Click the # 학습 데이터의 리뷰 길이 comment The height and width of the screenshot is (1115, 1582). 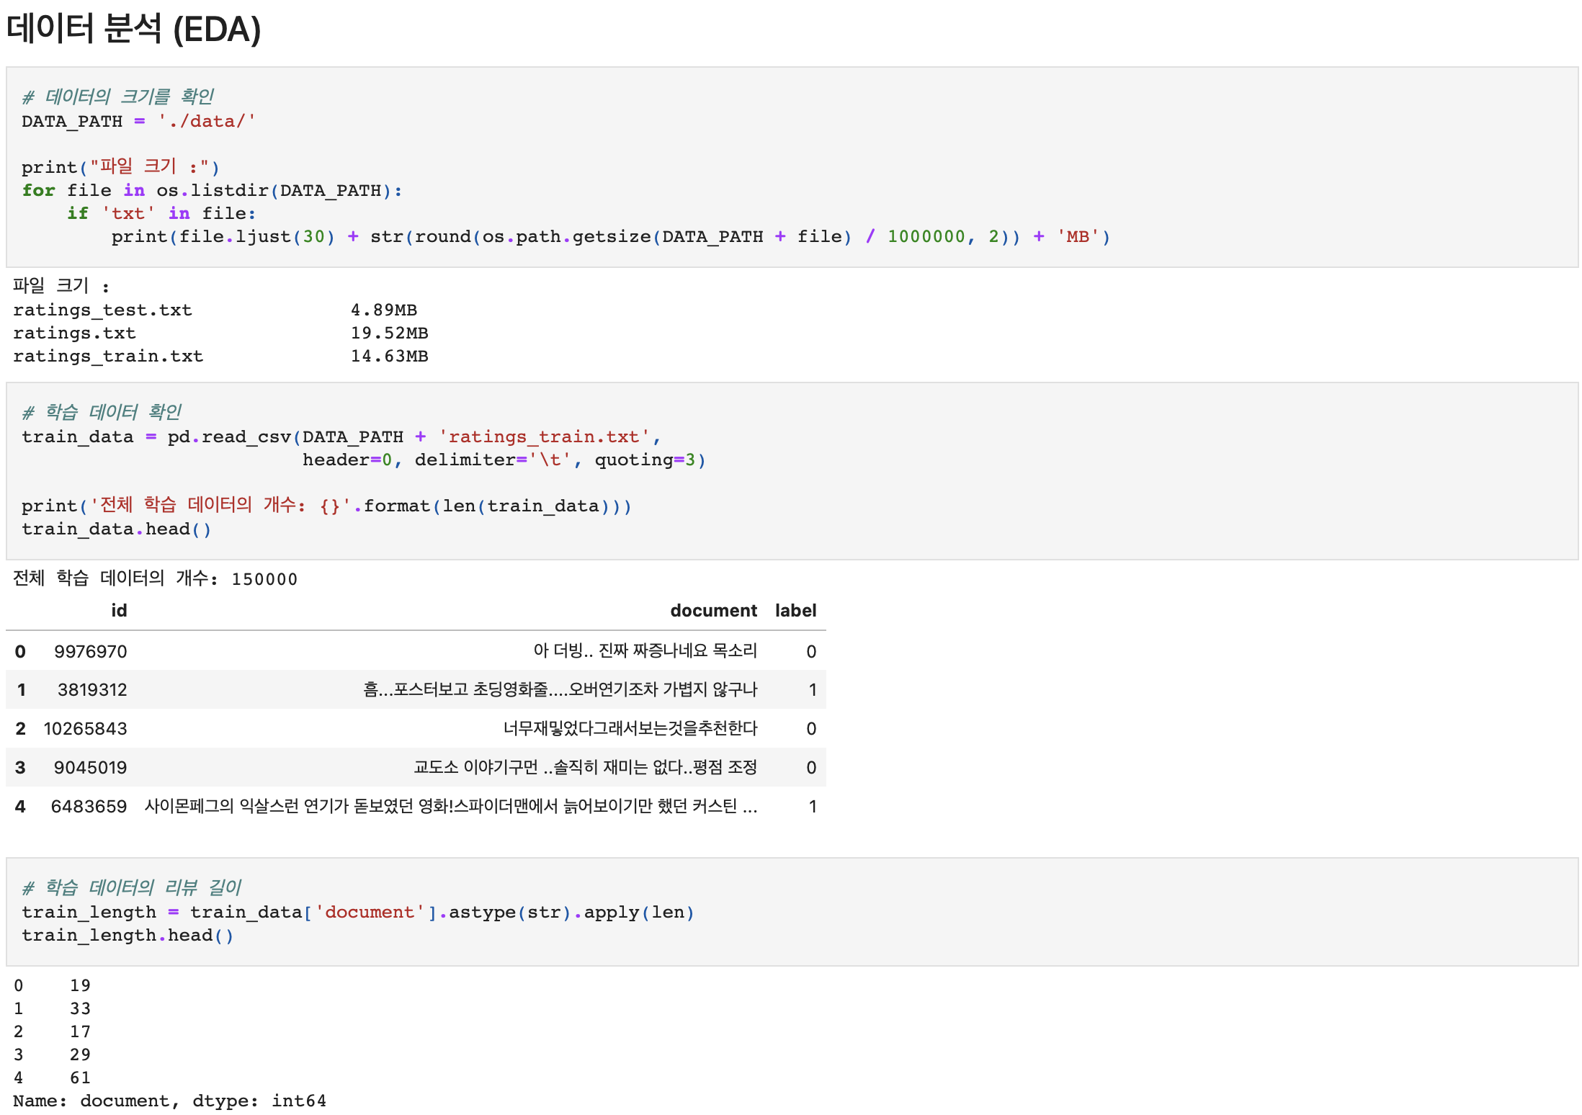tap(131, 887)
